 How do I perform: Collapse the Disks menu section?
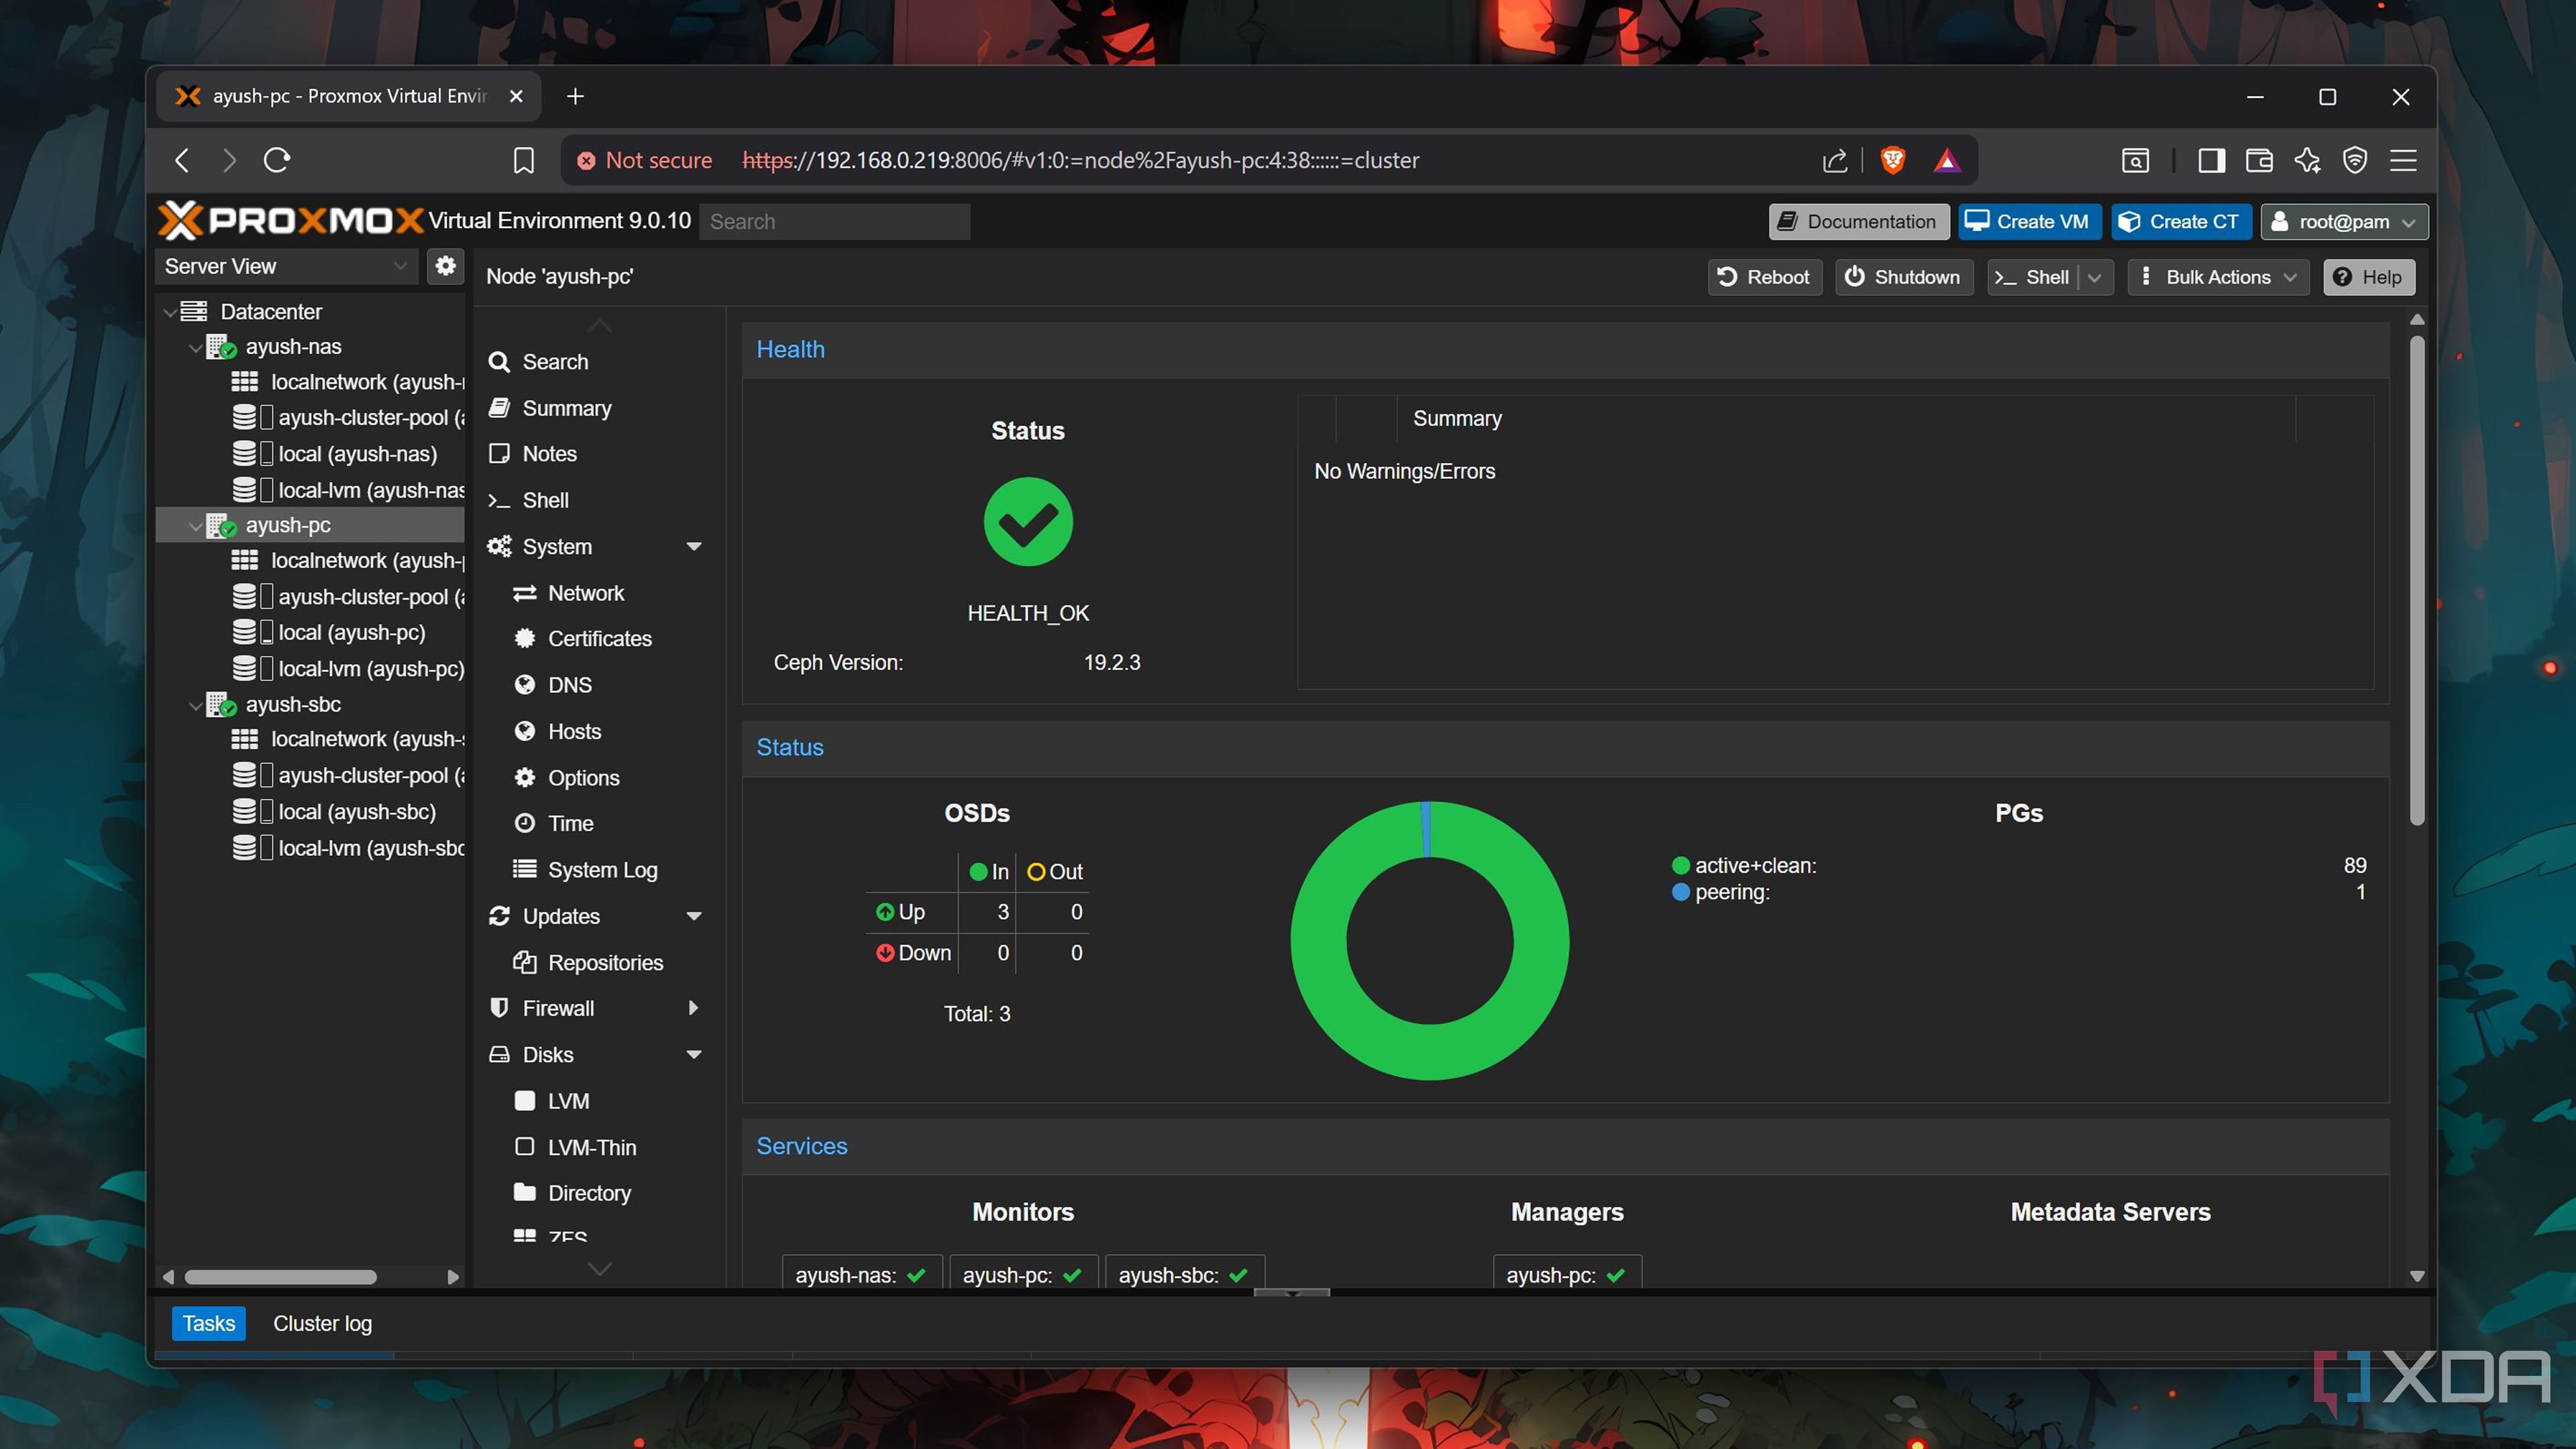click(694, 1055)
